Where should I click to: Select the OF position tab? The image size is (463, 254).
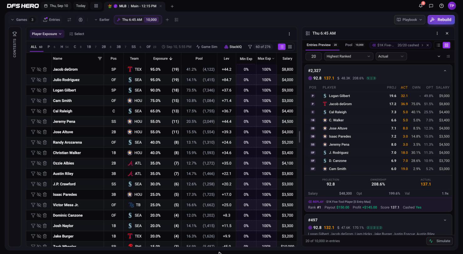[151, 47]
